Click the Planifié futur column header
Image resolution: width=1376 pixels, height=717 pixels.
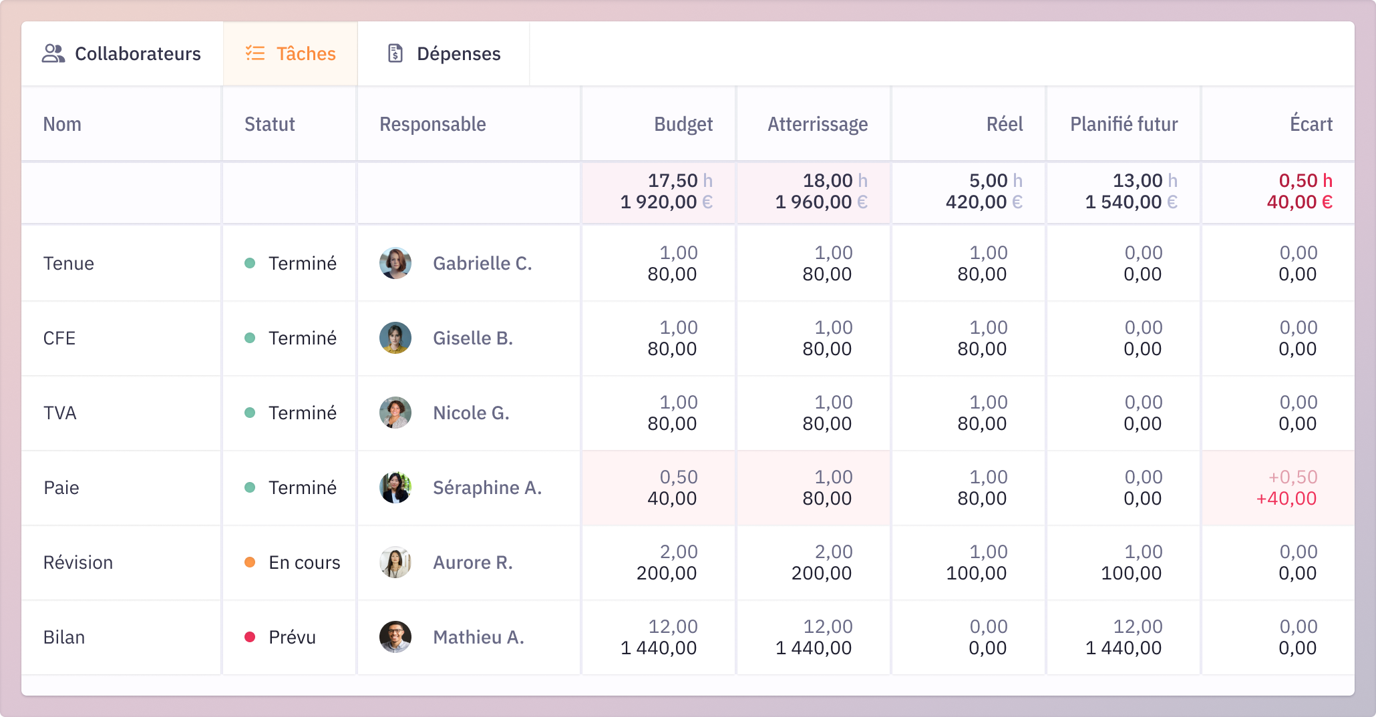(x=1124, y=124)
